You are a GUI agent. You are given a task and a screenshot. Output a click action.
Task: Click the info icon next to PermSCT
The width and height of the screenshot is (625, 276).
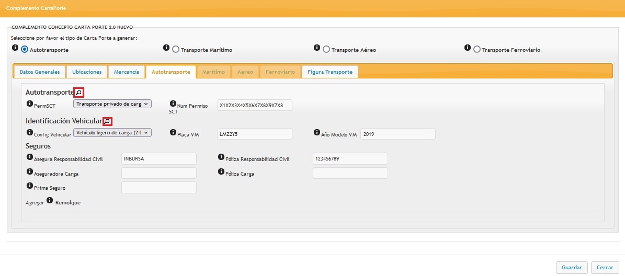click(x=29, y=104)
